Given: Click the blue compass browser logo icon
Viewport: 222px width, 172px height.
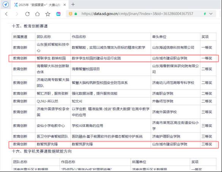Looking at the screenshot, I should [x=6, y=5].
